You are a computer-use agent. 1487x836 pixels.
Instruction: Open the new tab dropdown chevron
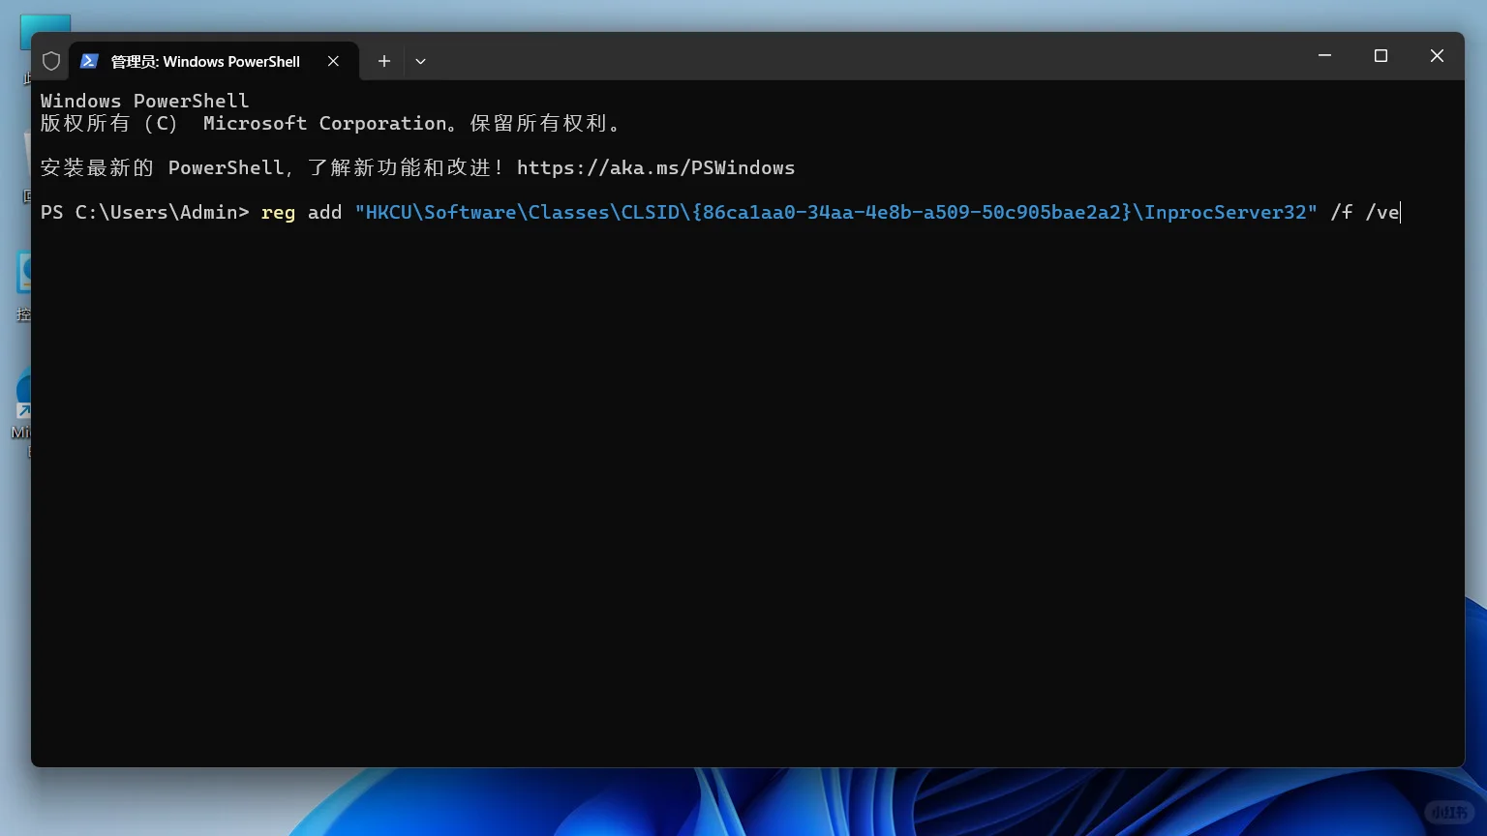(420, 60)
